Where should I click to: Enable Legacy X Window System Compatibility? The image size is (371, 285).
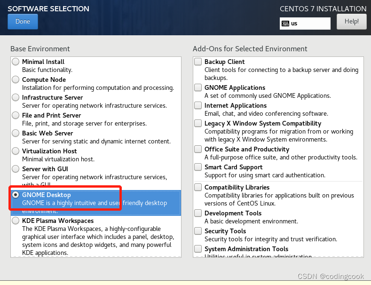198,123
